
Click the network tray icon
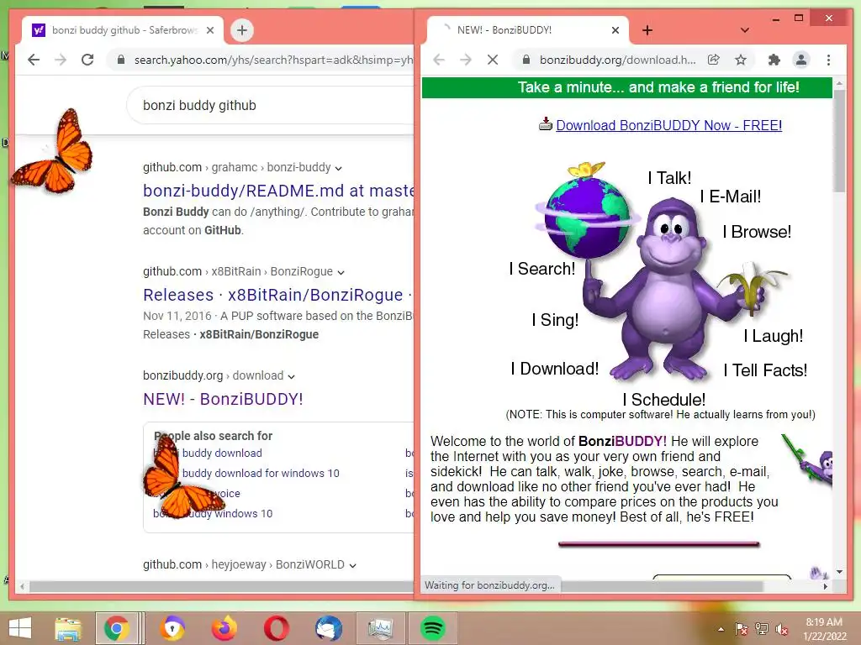(x=762, y=629)
